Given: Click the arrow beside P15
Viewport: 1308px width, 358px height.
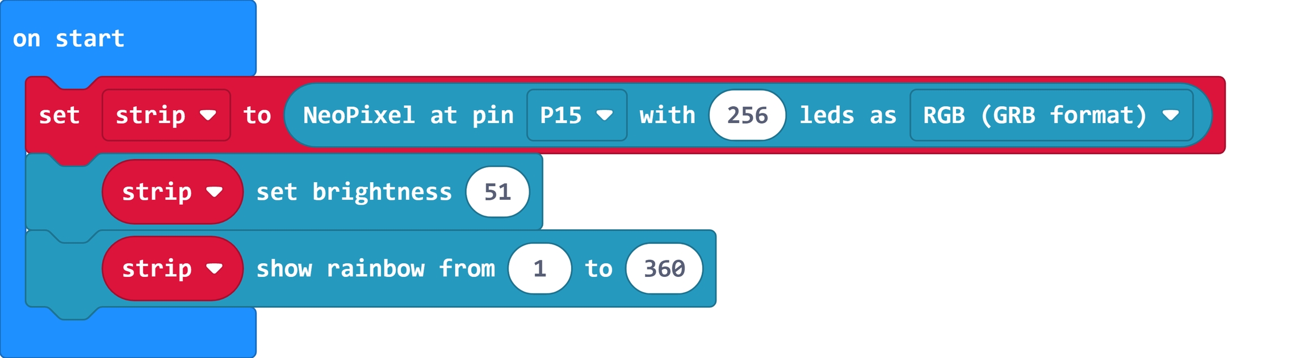Looking at the screenshot, I should click(x=605, y=116).
